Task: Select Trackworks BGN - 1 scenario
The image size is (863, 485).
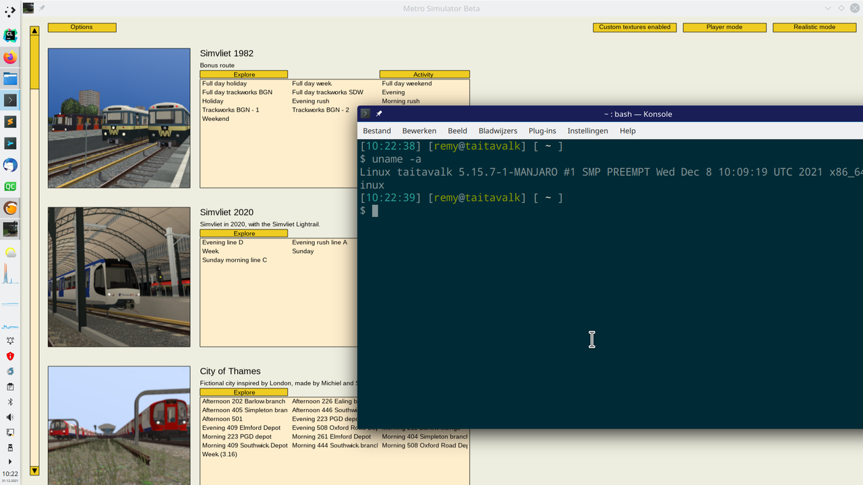Action: point(231,110)
